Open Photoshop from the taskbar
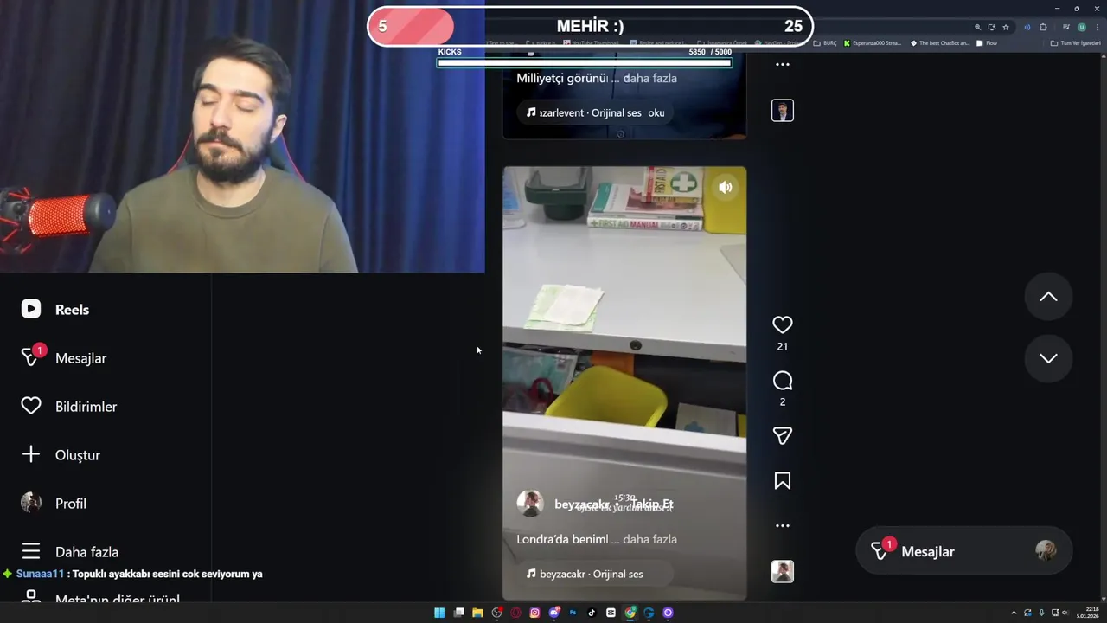The width and height of the screenshot is (1107, 623). point(573,613)
